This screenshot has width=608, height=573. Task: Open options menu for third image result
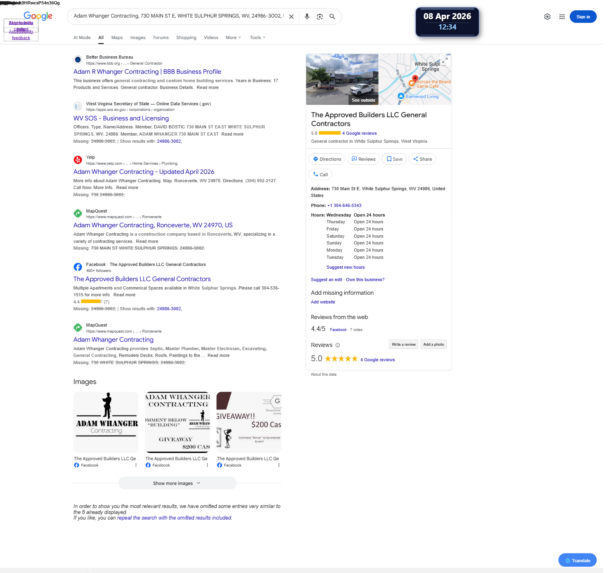278,465
